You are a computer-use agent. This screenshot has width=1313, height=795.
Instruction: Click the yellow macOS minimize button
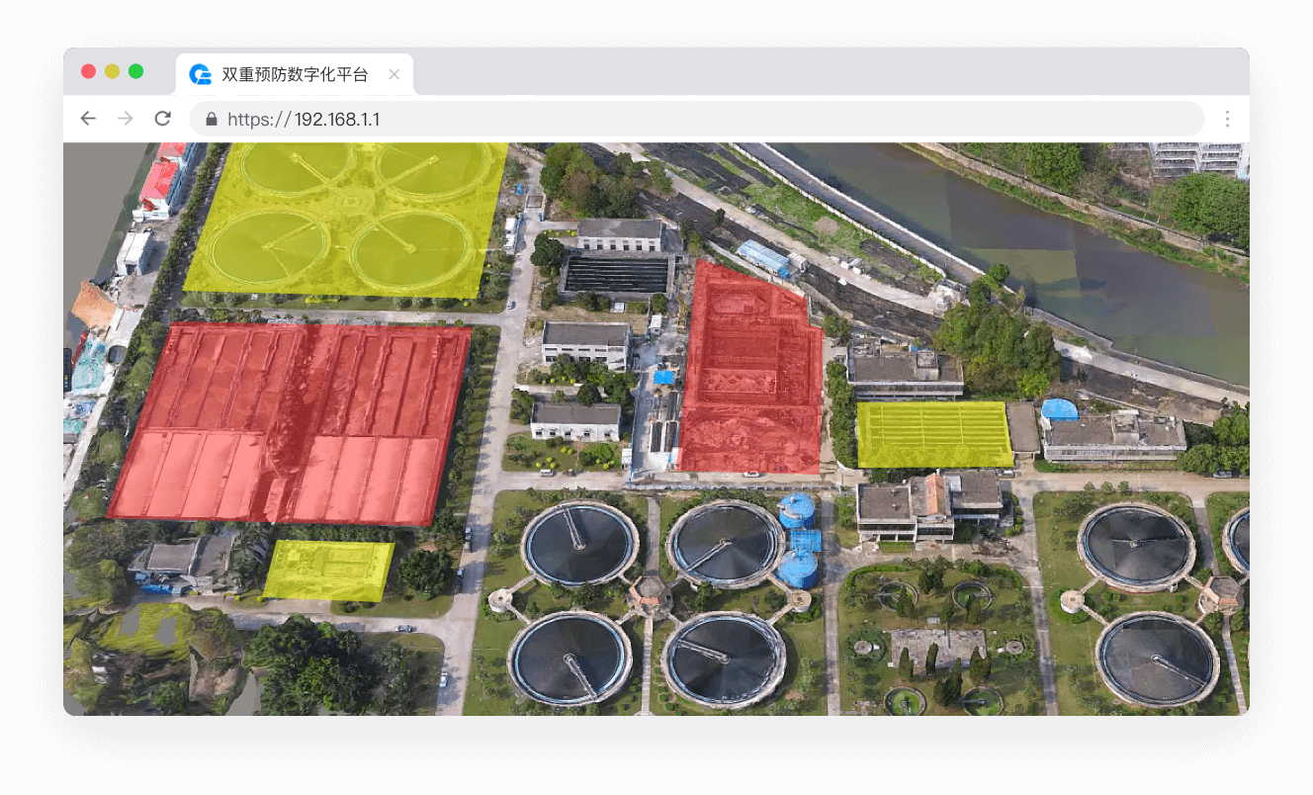[x=112, y=71]
